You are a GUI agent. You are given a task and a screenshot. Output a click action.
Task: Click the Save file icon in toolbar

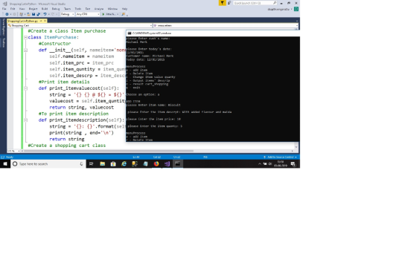coord(34,14)
